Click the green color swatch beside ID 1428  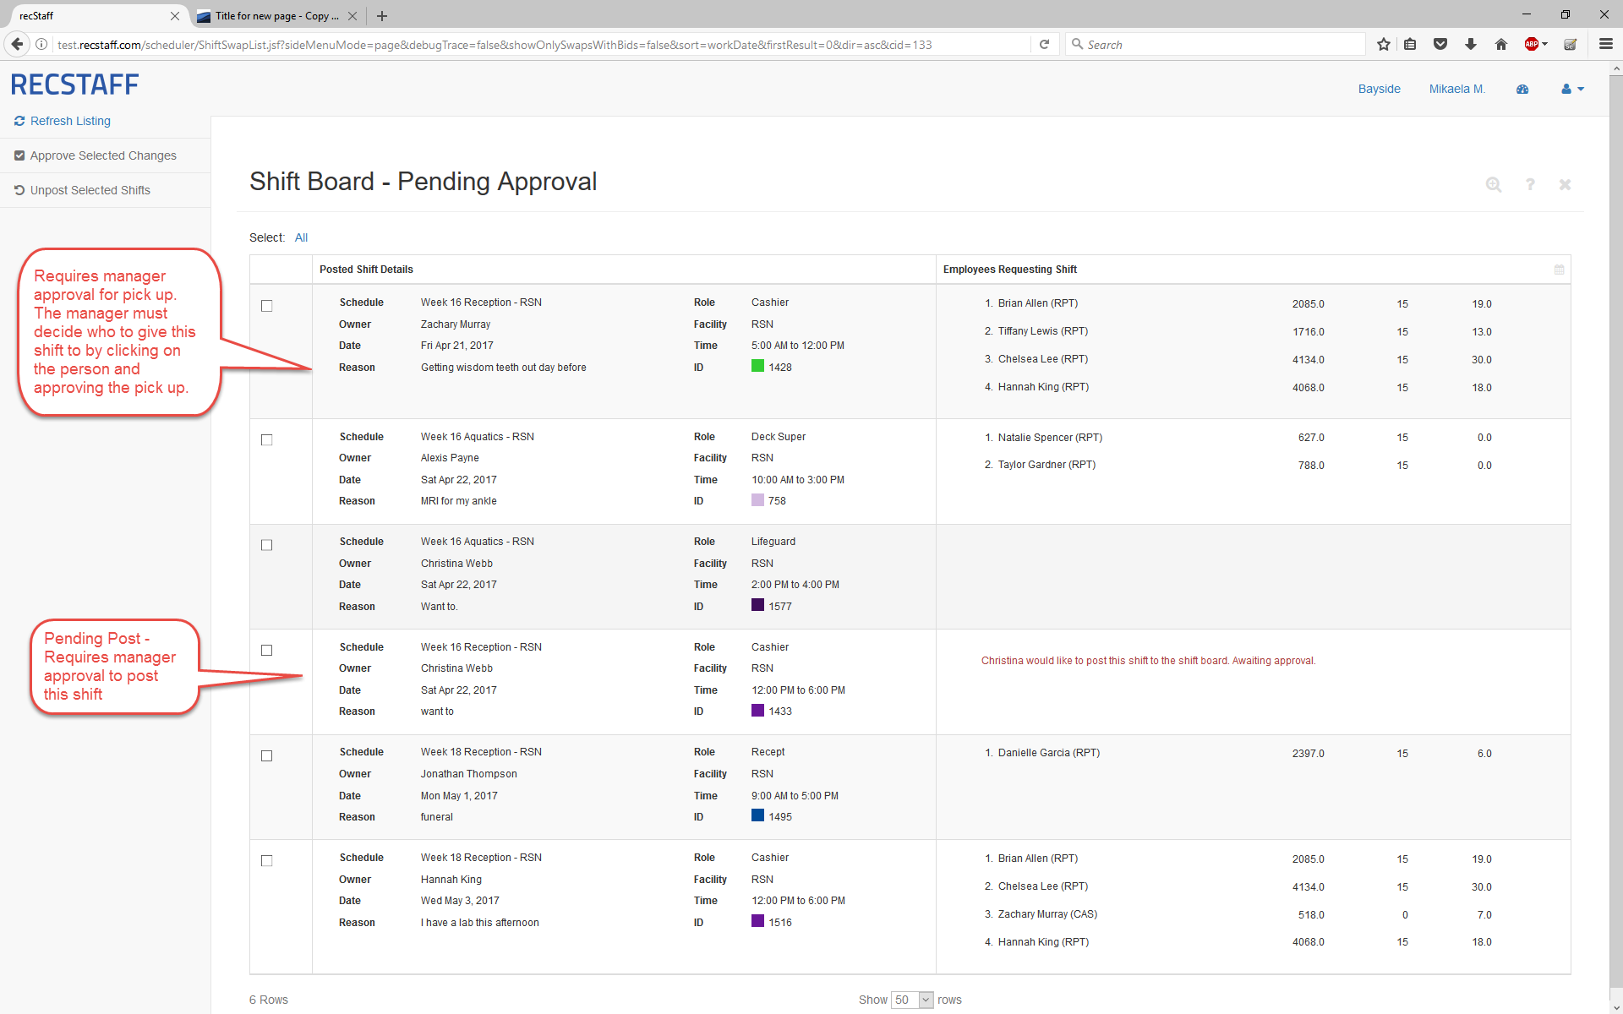click(x=757, y=366)
